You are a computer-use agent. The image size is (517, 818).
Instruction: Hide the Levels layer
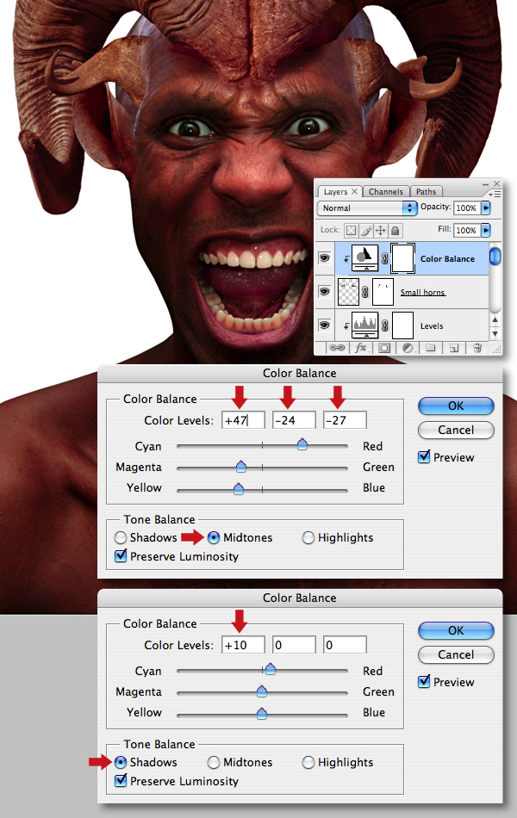[324, 325]
